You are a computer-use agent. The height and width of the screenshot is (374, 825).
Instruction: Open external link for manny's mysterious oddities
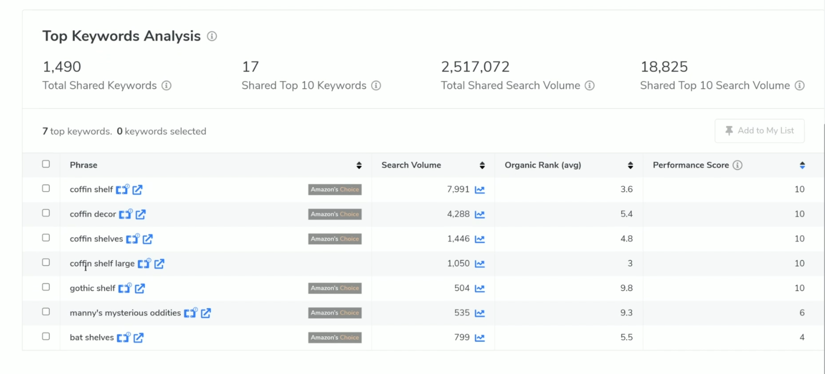click(x=206, y=313)
